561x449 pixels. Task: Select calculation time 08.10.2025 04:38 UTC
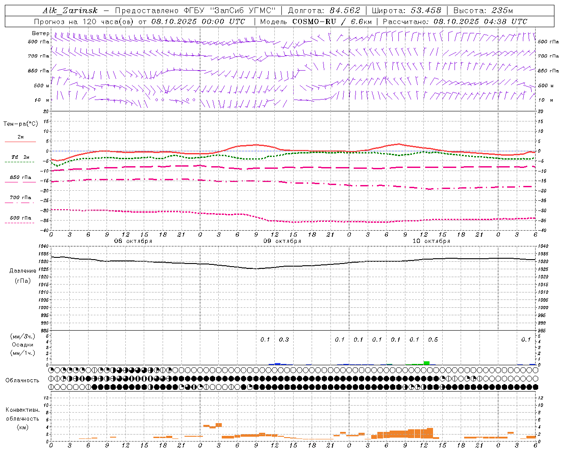click(x=480, y=21)
